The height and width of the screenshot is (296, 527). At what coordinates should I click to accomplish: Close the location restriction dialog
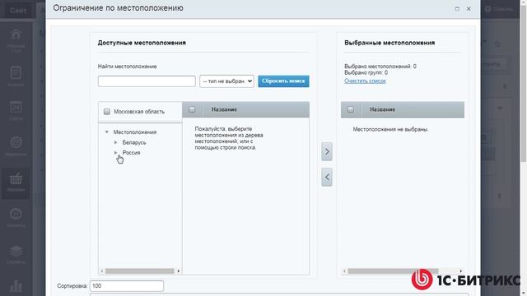(x=469, y=9)
